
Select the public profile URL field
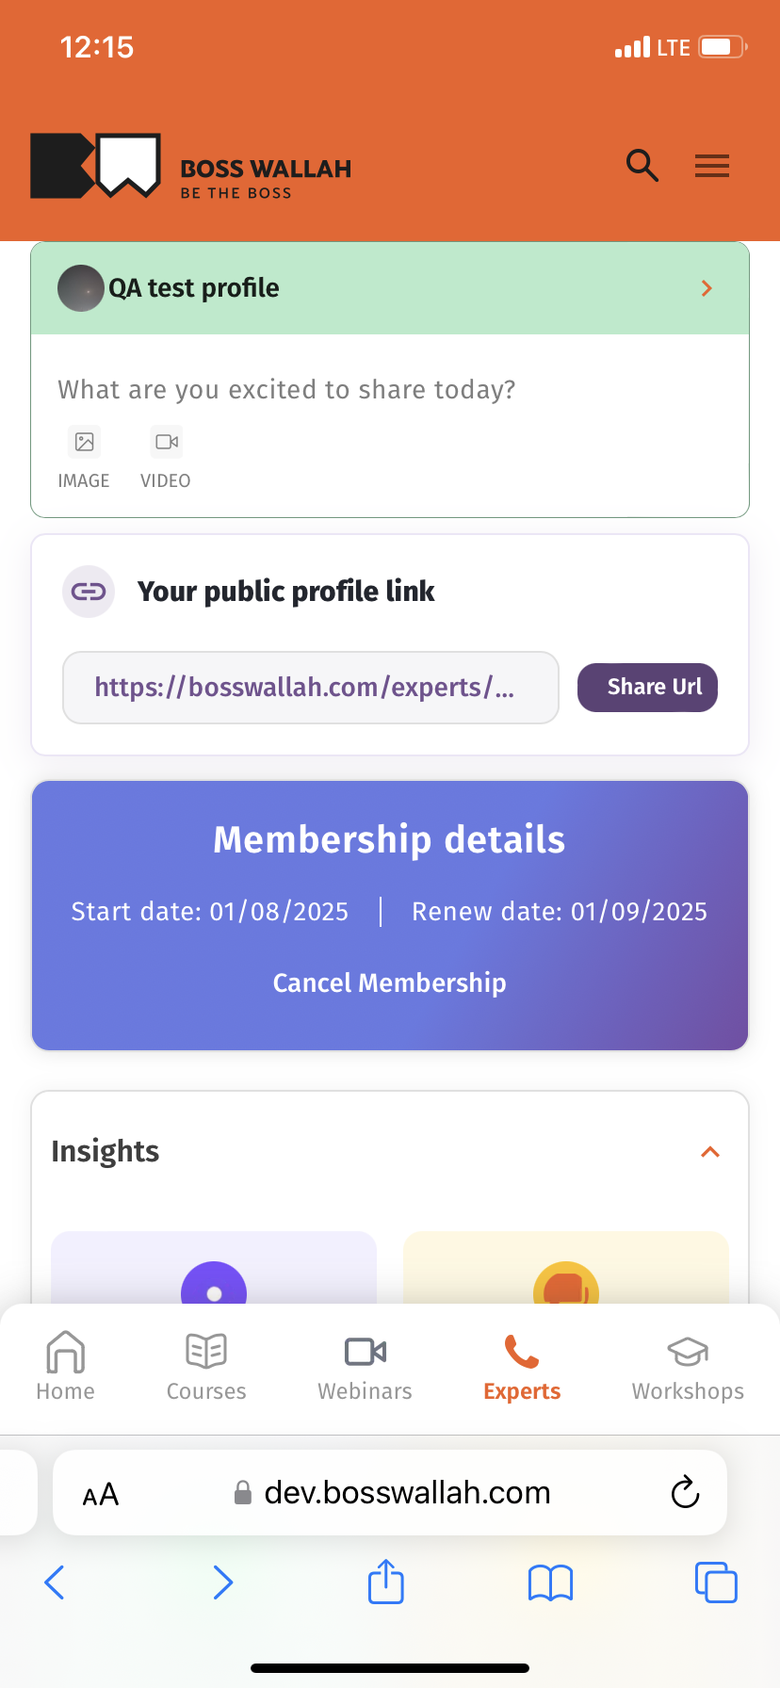coord(311,688)
